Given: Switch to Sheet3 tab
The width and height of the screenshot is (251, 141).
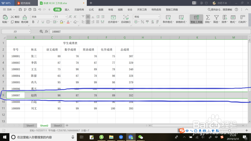Looking at the screenshot, I should pos(58,125).
